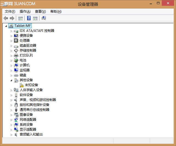This screenshot has width=176, height=146.
Task: Open the 帮助(H) menu
Action: [x=56, y=12]
